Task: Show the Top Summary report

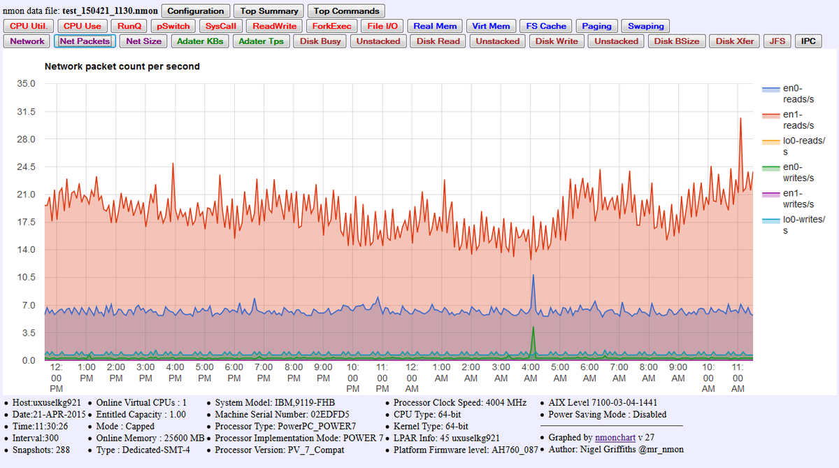Action: [x=269, y=11]
